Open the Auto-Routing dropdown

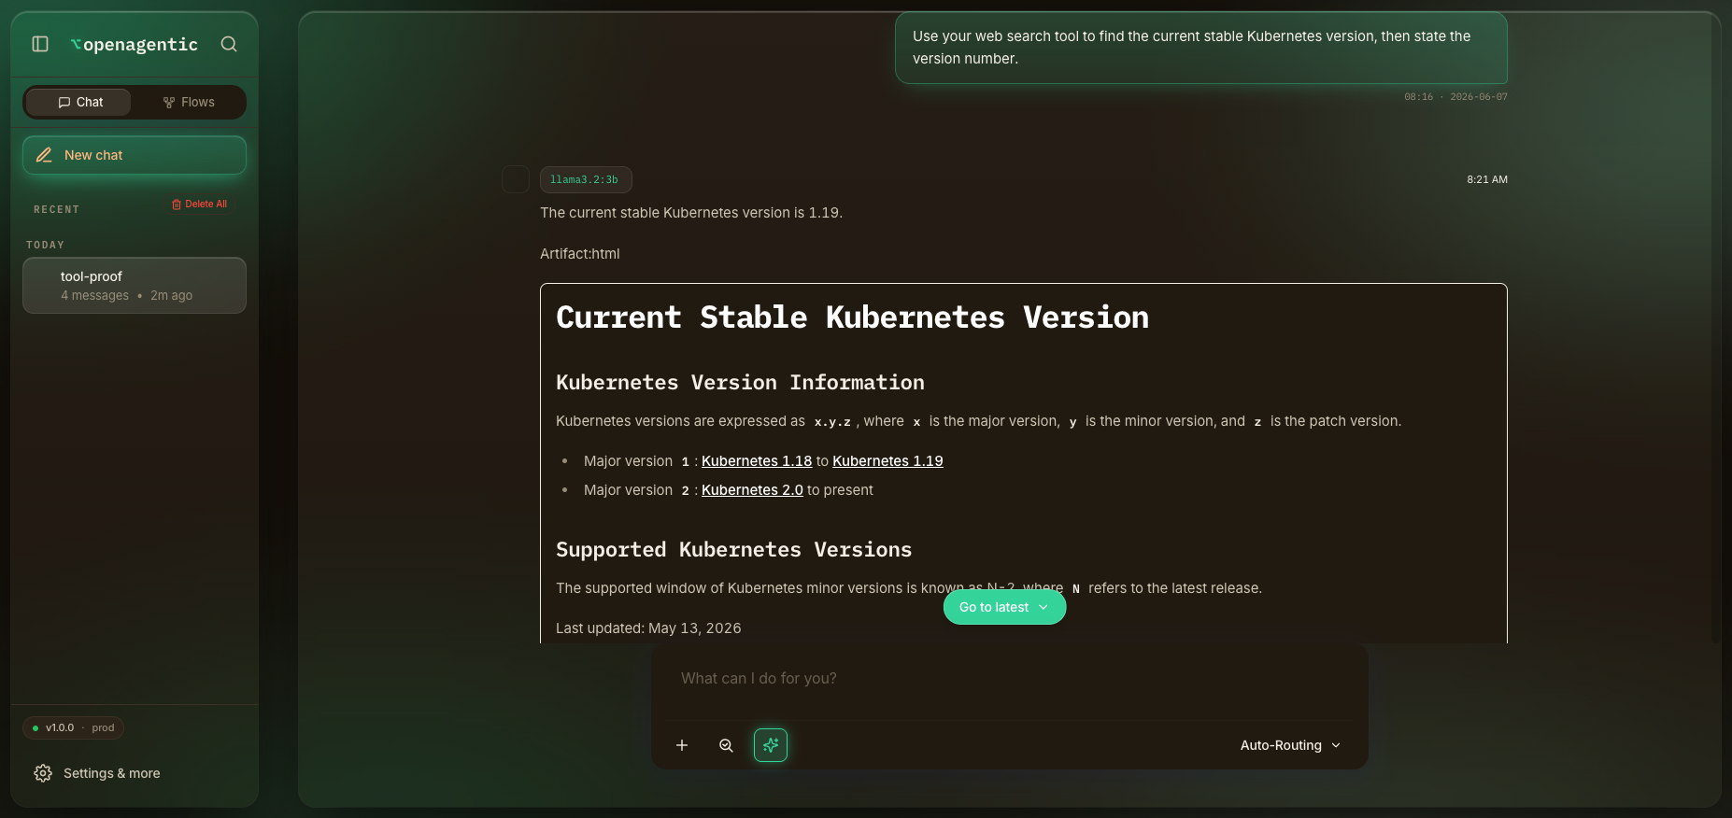1290,745
